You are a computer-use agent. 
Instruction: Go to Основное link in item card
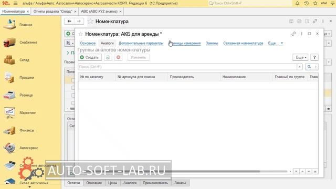click(x=88, y=43)
